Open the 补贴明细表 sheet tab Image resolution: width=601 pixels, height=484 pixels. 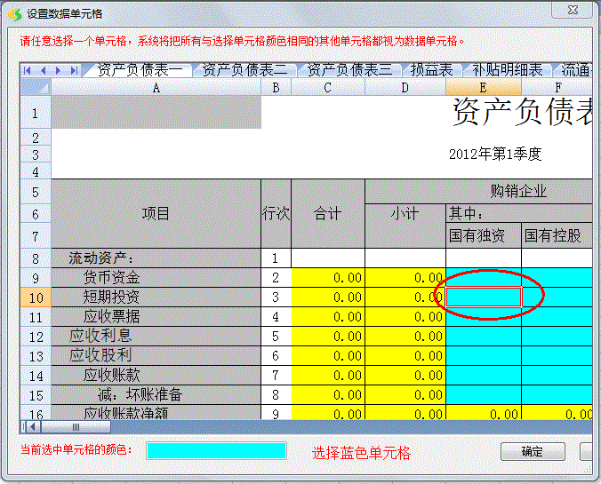click(507, 70)
